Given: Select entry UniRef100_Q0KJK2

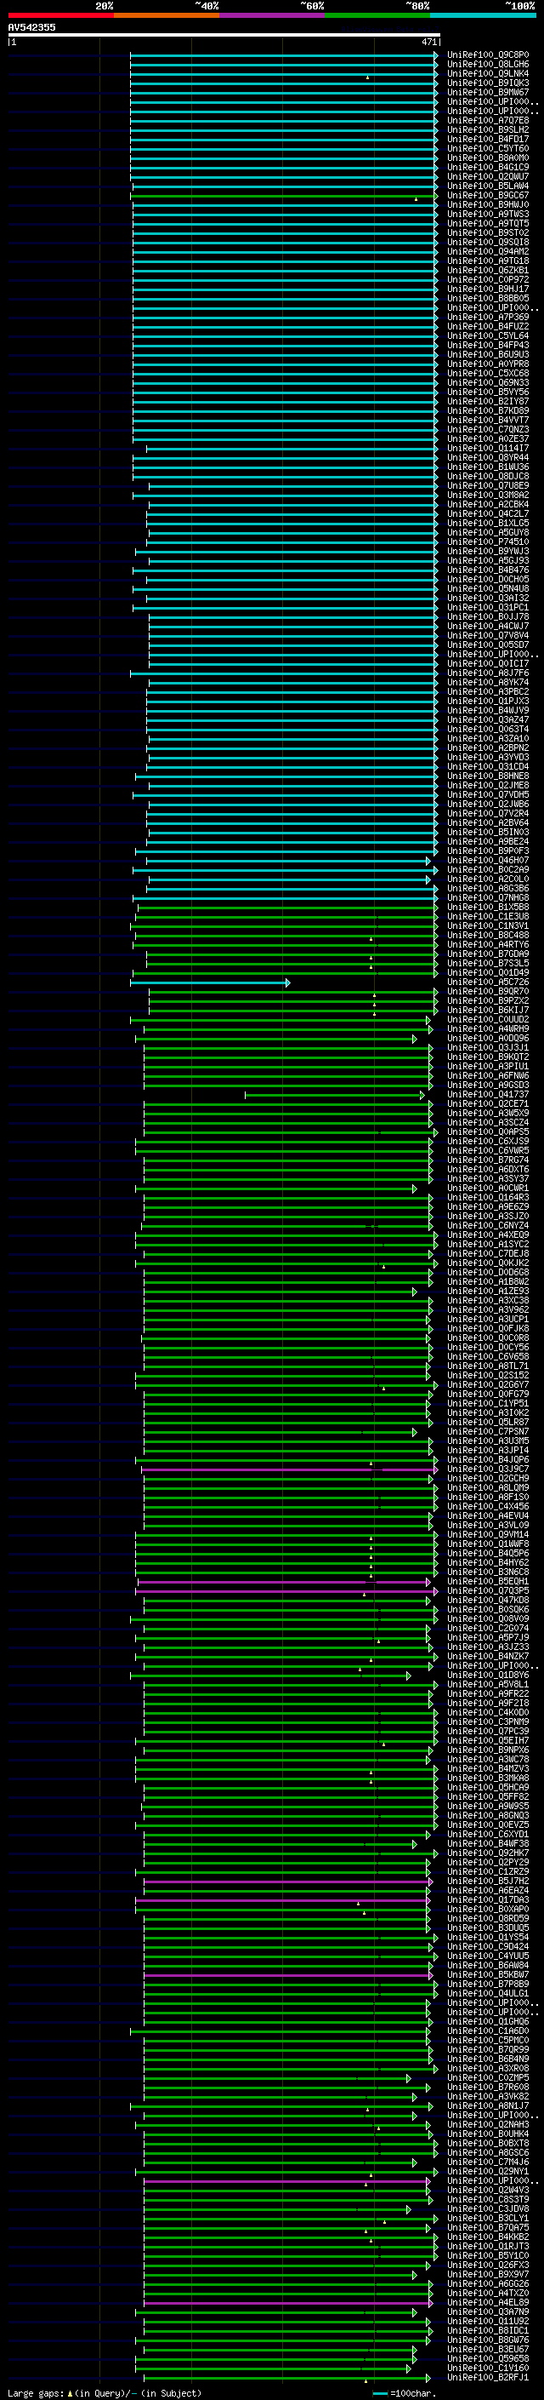Looking at the screenshot, I should tap(487, 1263).
